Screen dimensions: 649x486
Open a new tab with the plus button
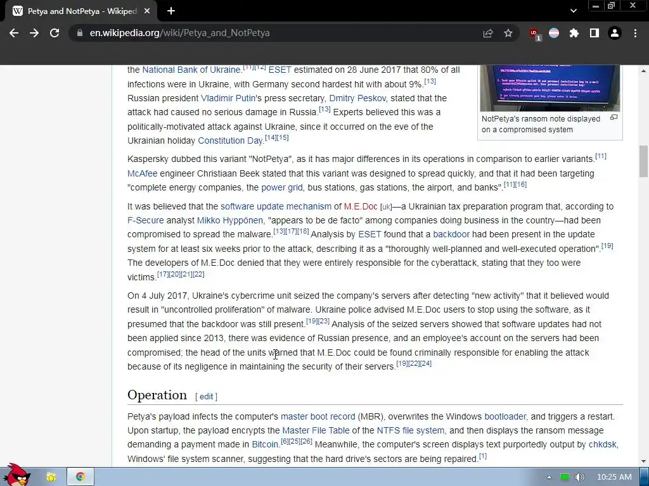tap(171, 11)
